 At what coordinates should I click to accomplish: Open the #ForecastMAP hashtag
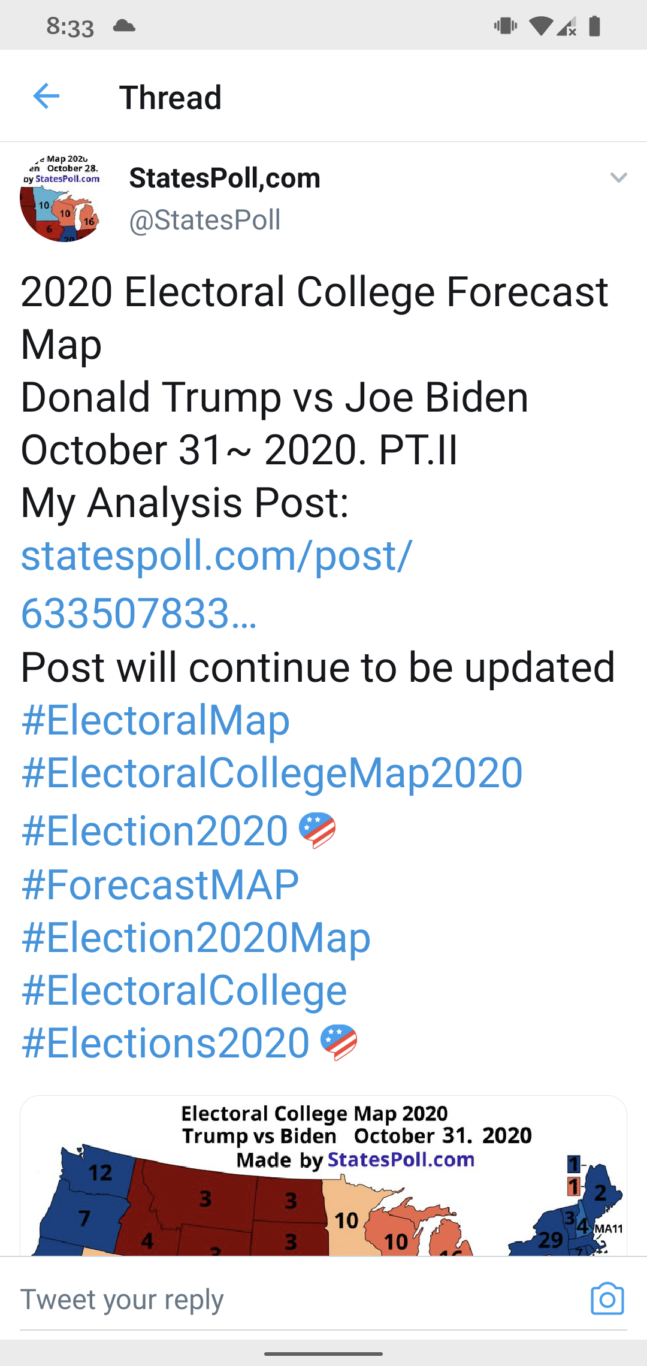click(x=160, y=885)
